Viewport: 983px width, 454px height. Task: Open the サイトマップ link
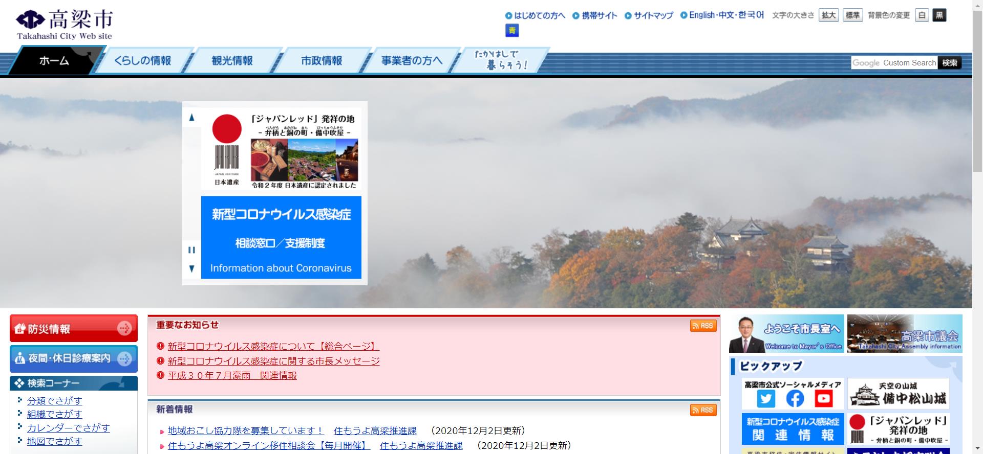tap(649, 15)
